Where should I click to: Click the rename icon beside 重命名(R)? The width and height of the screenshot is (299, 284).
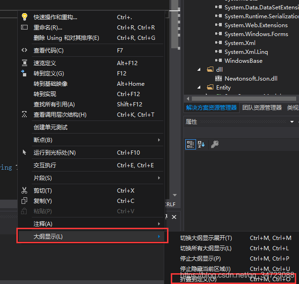click(x=24, y=27)
